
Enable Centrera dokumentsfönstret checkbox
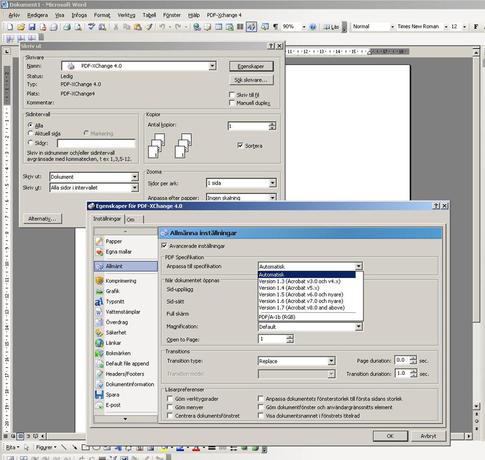pyautogui.click(x=170, y=416)
